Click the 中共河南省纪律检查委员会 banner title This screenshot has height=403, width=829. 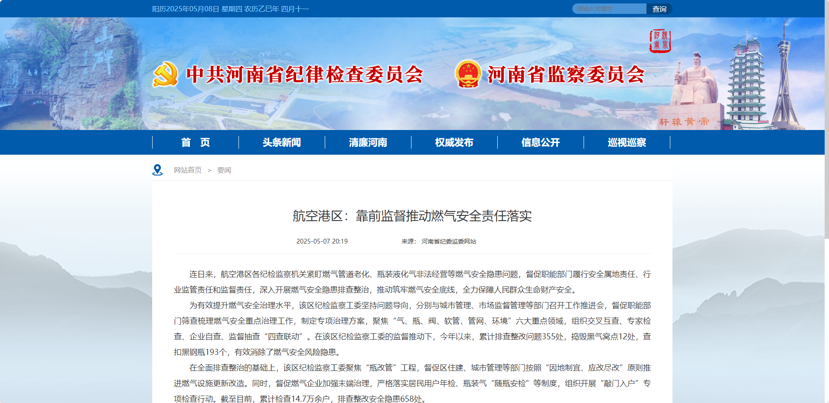[304, 75]
